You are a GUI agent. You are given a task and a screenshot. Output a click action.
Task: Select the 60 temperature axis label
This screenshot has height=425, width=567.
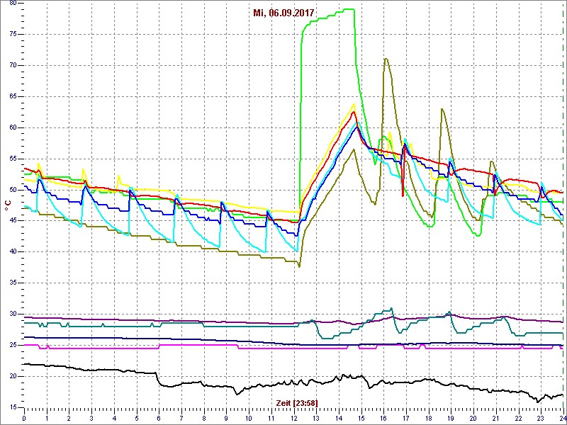(11, 127)
